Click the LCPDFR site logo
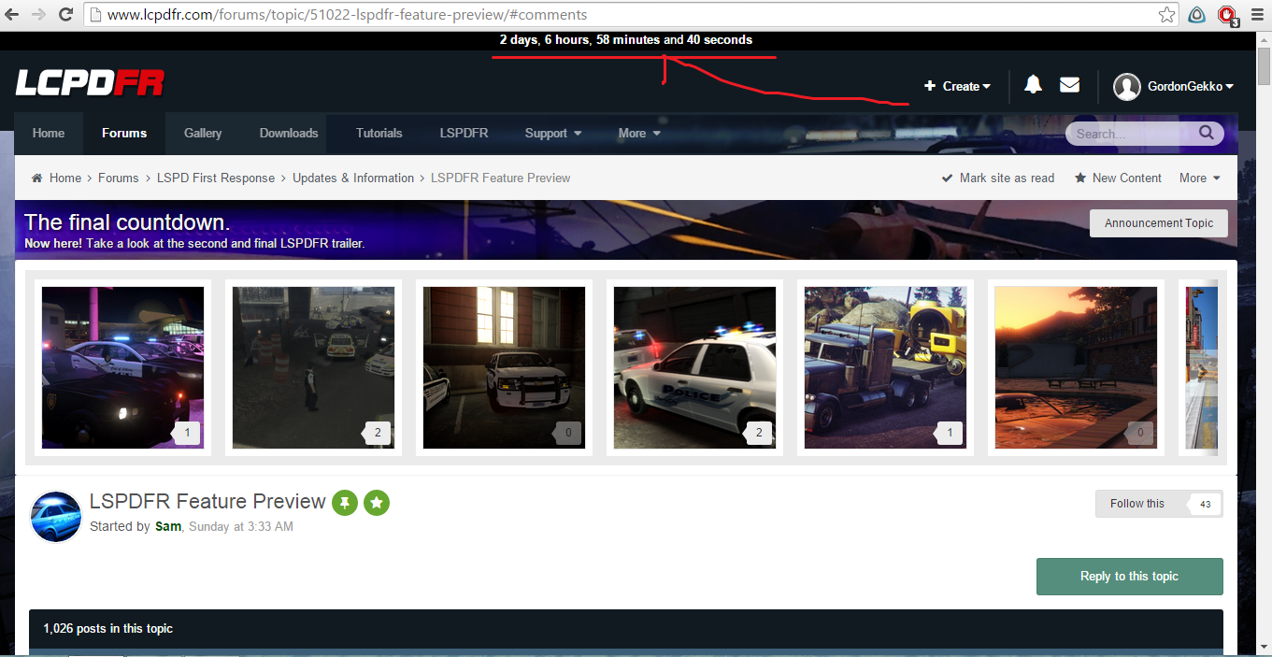Image resolution: width=1272 pixels, height=657 pixels. click(90, 83)
